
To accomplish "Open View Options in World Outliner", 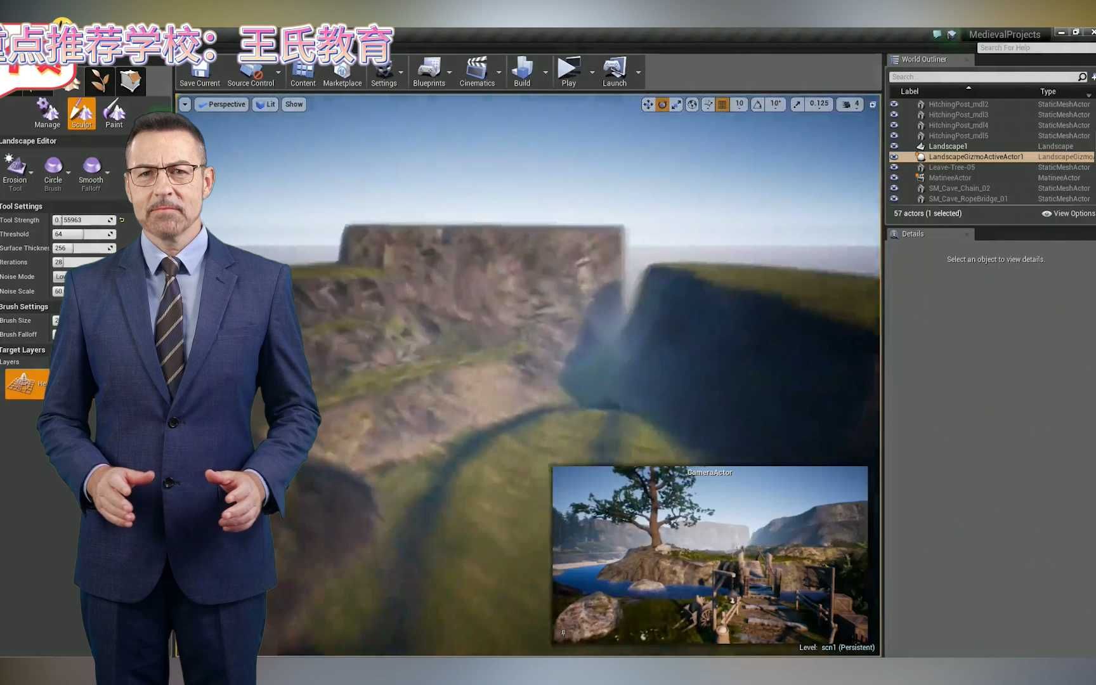I will pyautogui.click(x=1068, y=214).
